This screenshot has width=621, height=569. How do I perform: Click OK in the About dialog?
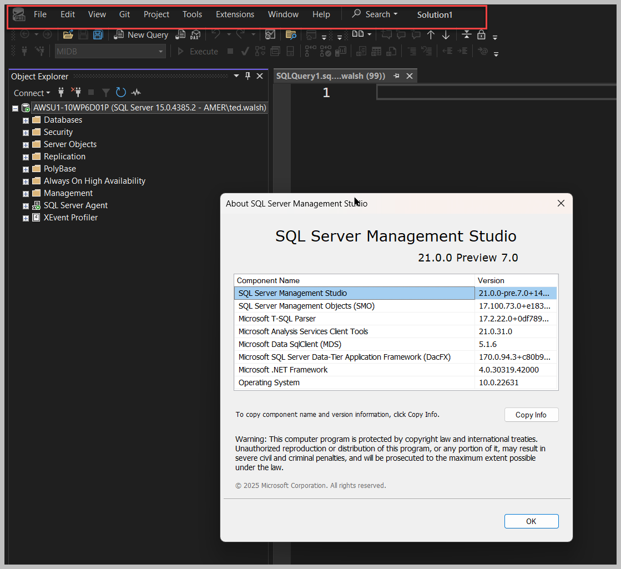pyautogui.click(x=531, y=521)
